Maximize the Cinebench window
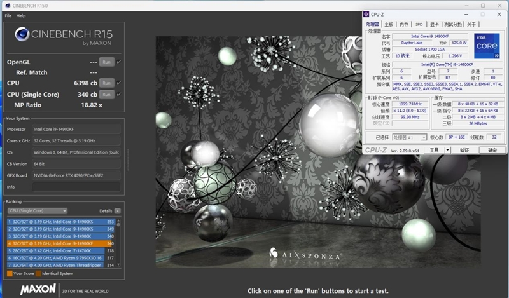509x298 pixels. [483, 6]
